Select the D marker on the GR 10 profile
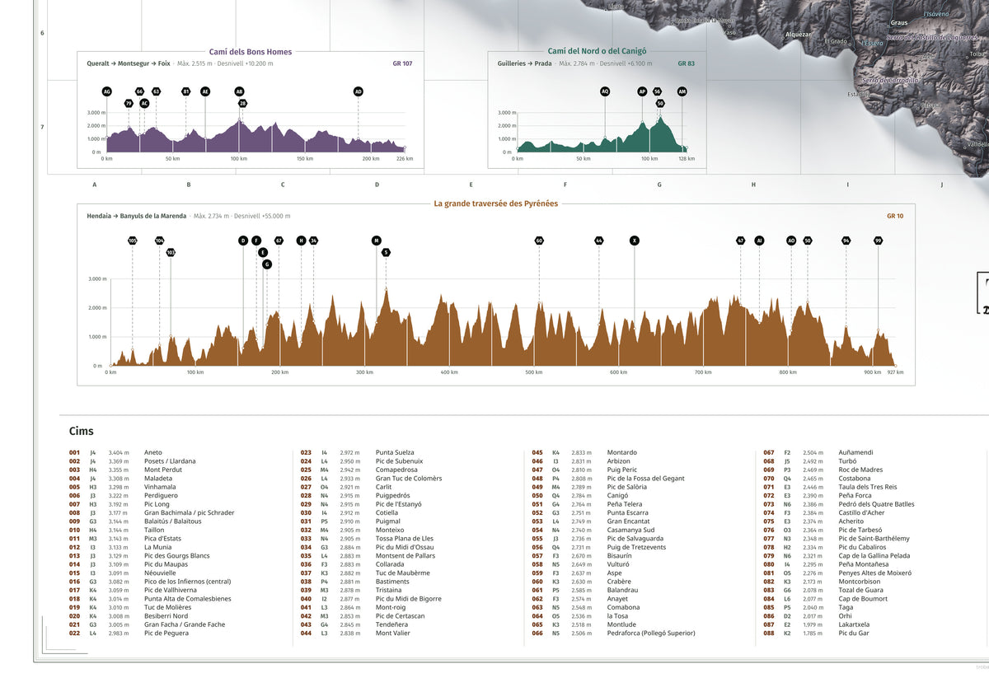This screenshot has height=692, width=989. coord(243,241)
